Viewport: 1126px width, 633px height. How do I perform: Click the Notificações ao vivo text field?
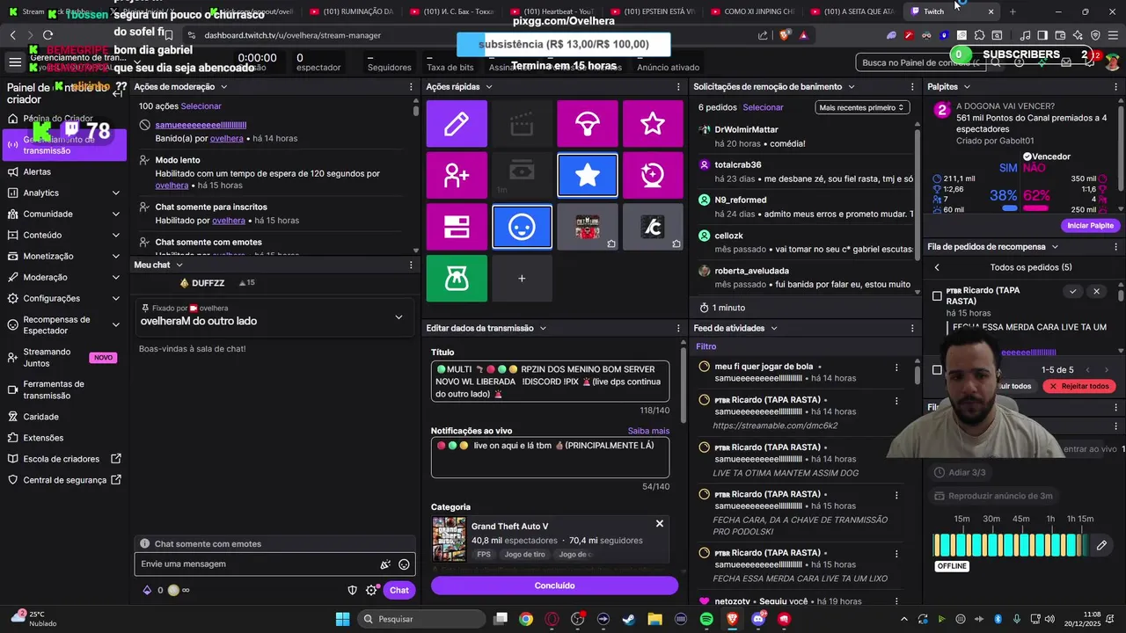tap(550, 457)
